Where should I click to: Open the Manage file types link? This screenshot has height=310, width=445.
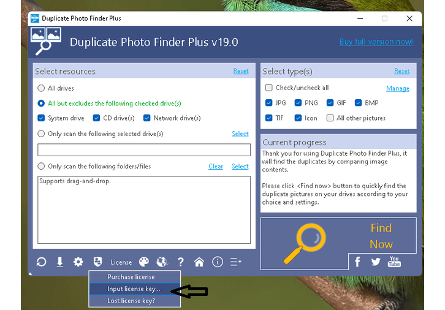tap(398, 88)
